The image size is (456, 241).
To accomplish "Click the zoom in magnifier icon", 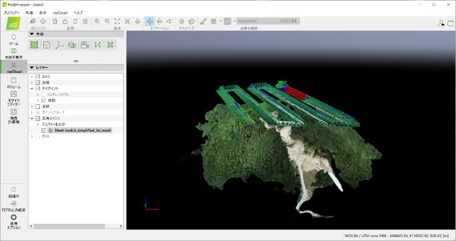I will click(97, 21).
